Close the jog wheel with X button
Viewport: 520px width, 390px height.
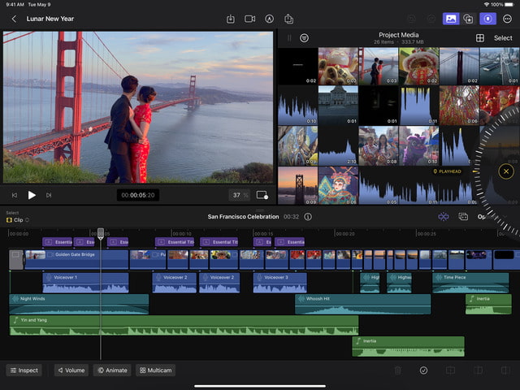pos(506,171)
